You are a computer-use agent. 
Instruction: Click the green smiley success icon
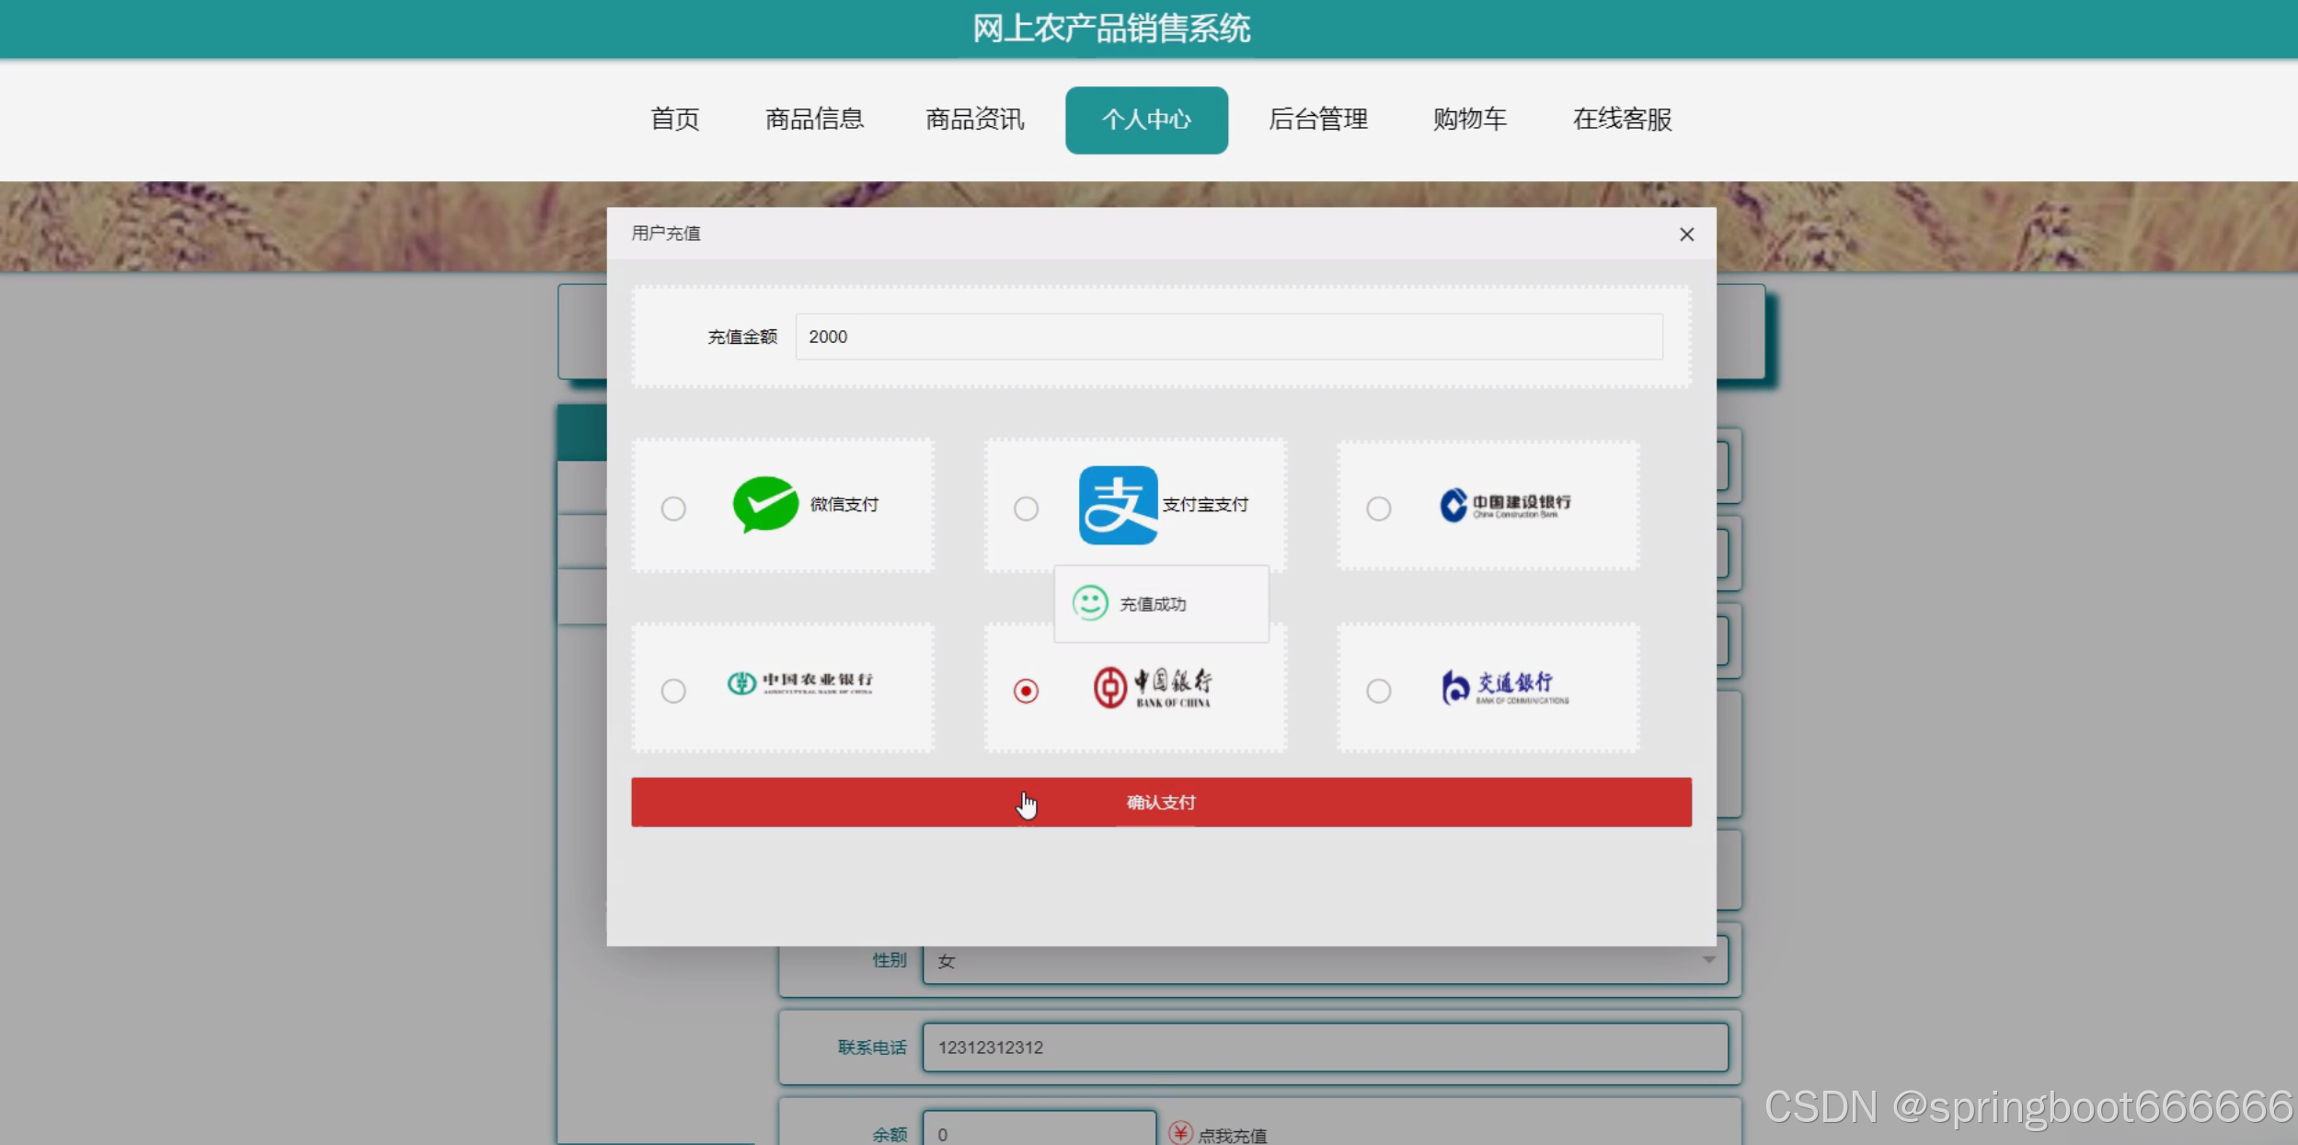coord(1090,603)
